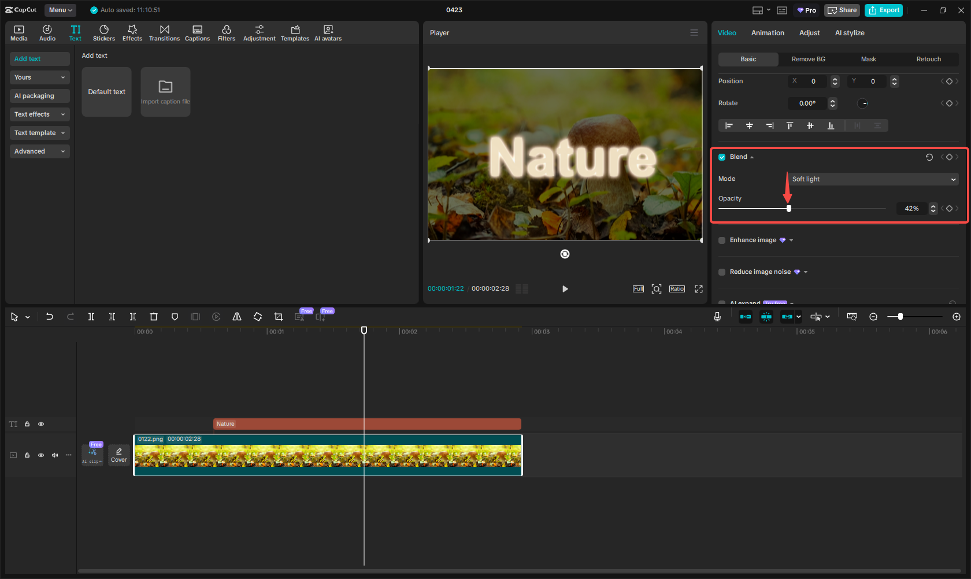The image size is (971, 579).
Task: Click the split clip tool icon
Action: coord(91,317)
